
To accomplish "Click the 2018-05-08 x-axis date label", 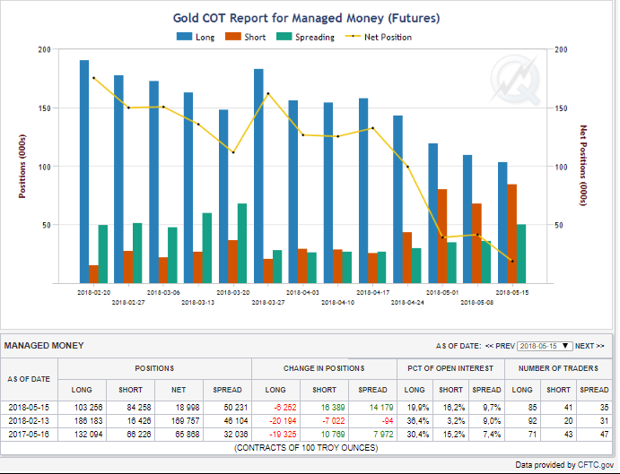I will click(477, 303).
